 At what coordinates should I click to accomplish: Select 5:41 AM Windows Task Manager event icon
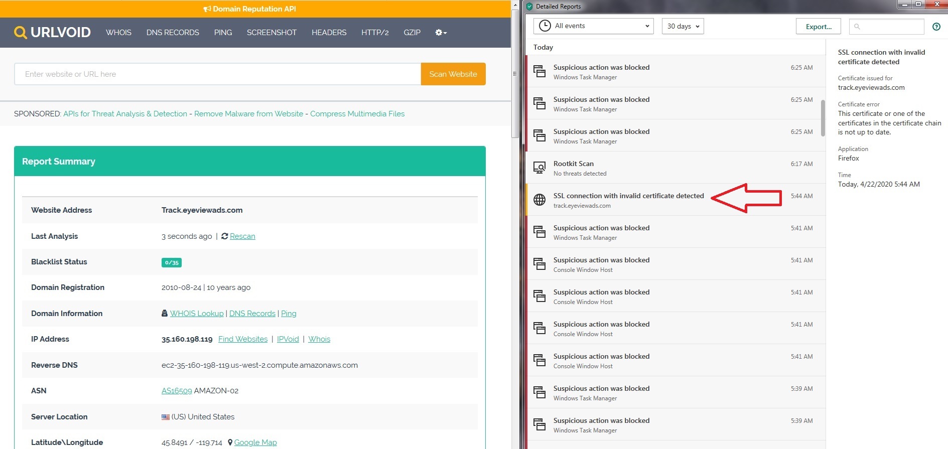coord(539,232)
